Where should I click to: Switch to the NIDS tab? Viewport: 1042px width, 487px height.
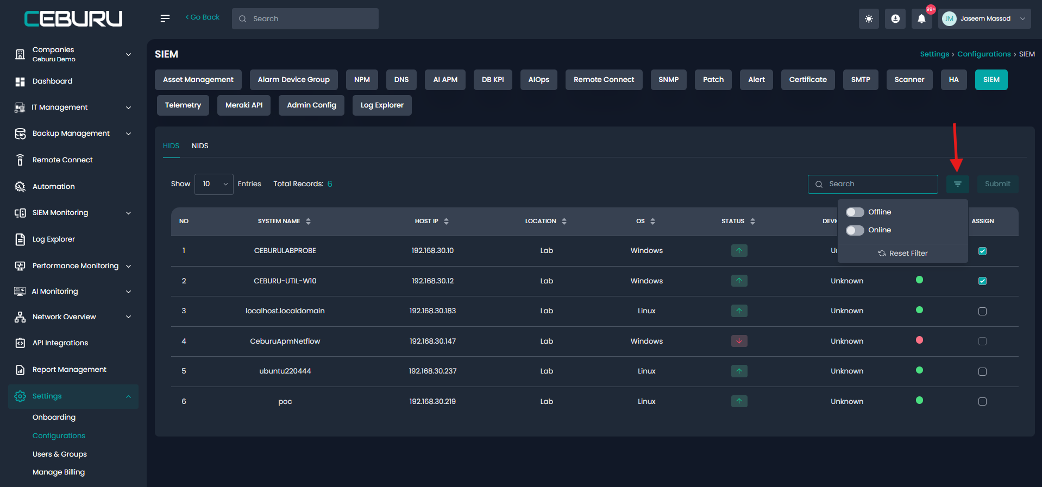coord(200,146)
